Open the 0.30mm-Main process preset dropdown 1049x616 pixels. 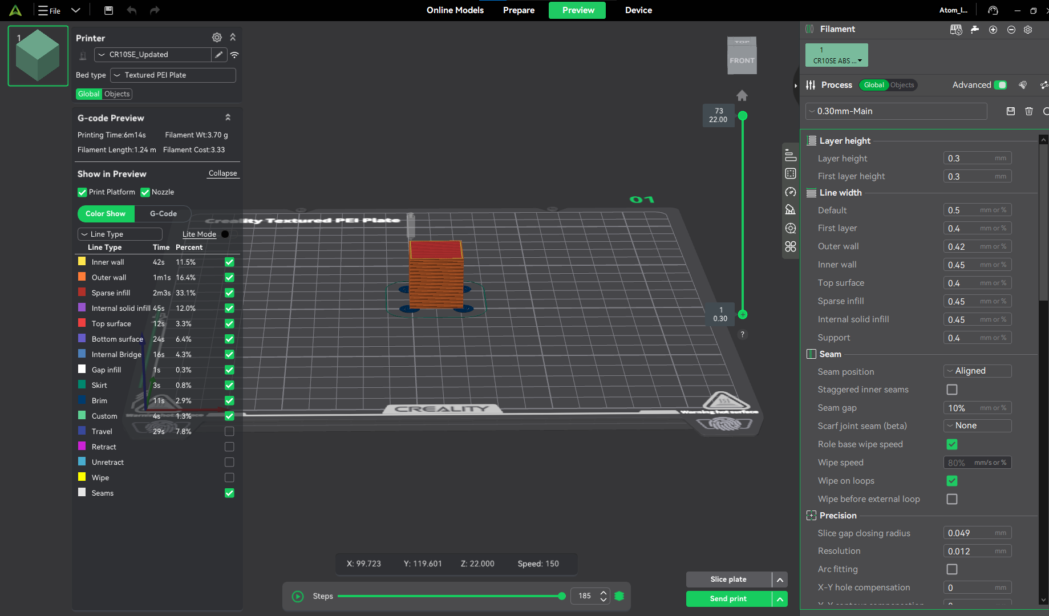(896, 111)
